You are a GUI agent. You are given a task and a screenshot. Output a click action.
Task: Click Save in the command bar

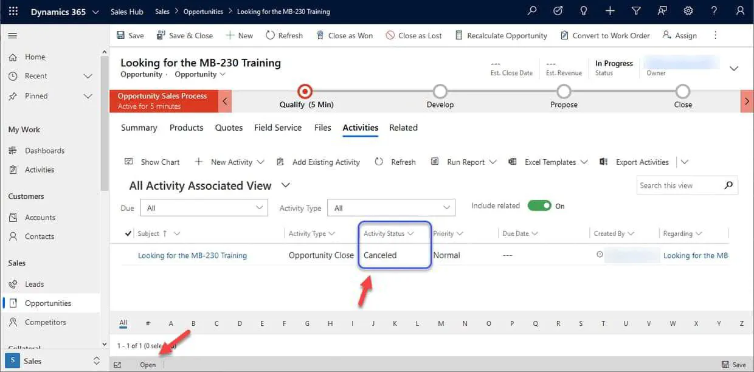130,35
